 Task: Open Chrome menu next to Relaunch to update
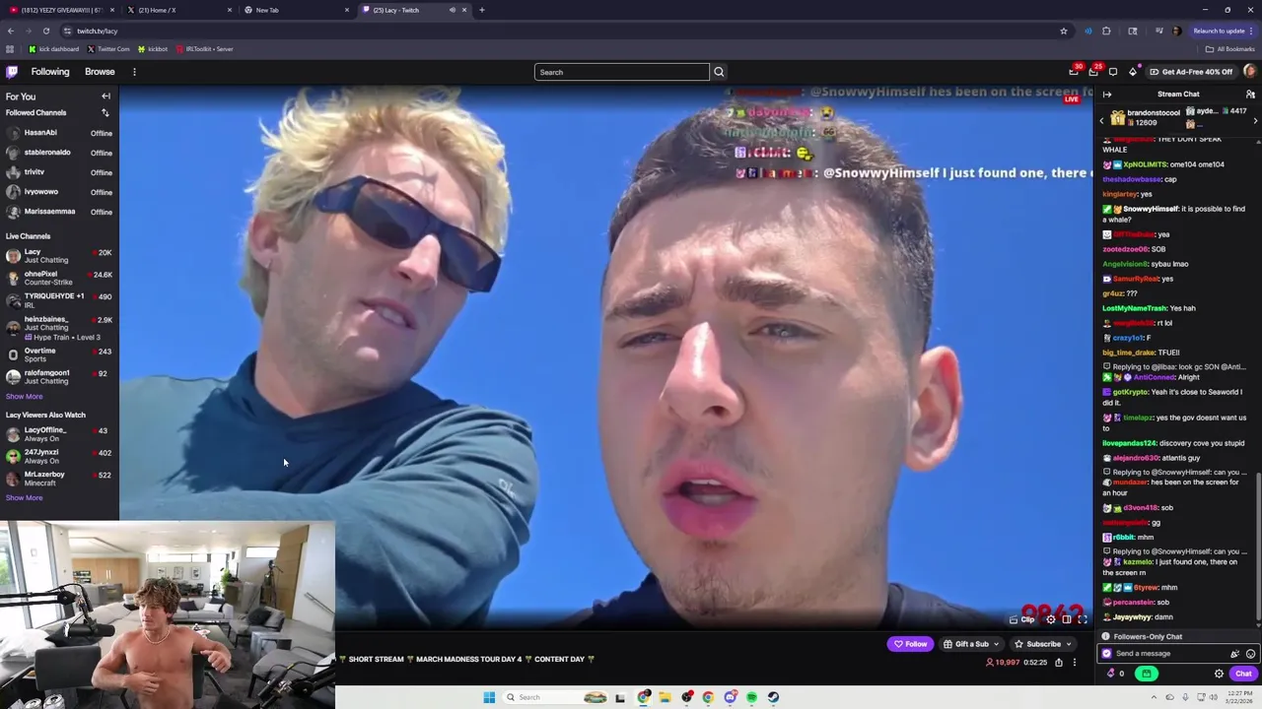point(1252,31)
